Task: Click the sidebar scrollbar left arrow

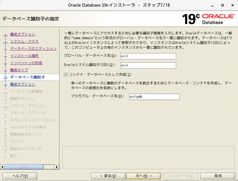Action: click(2, 167)
